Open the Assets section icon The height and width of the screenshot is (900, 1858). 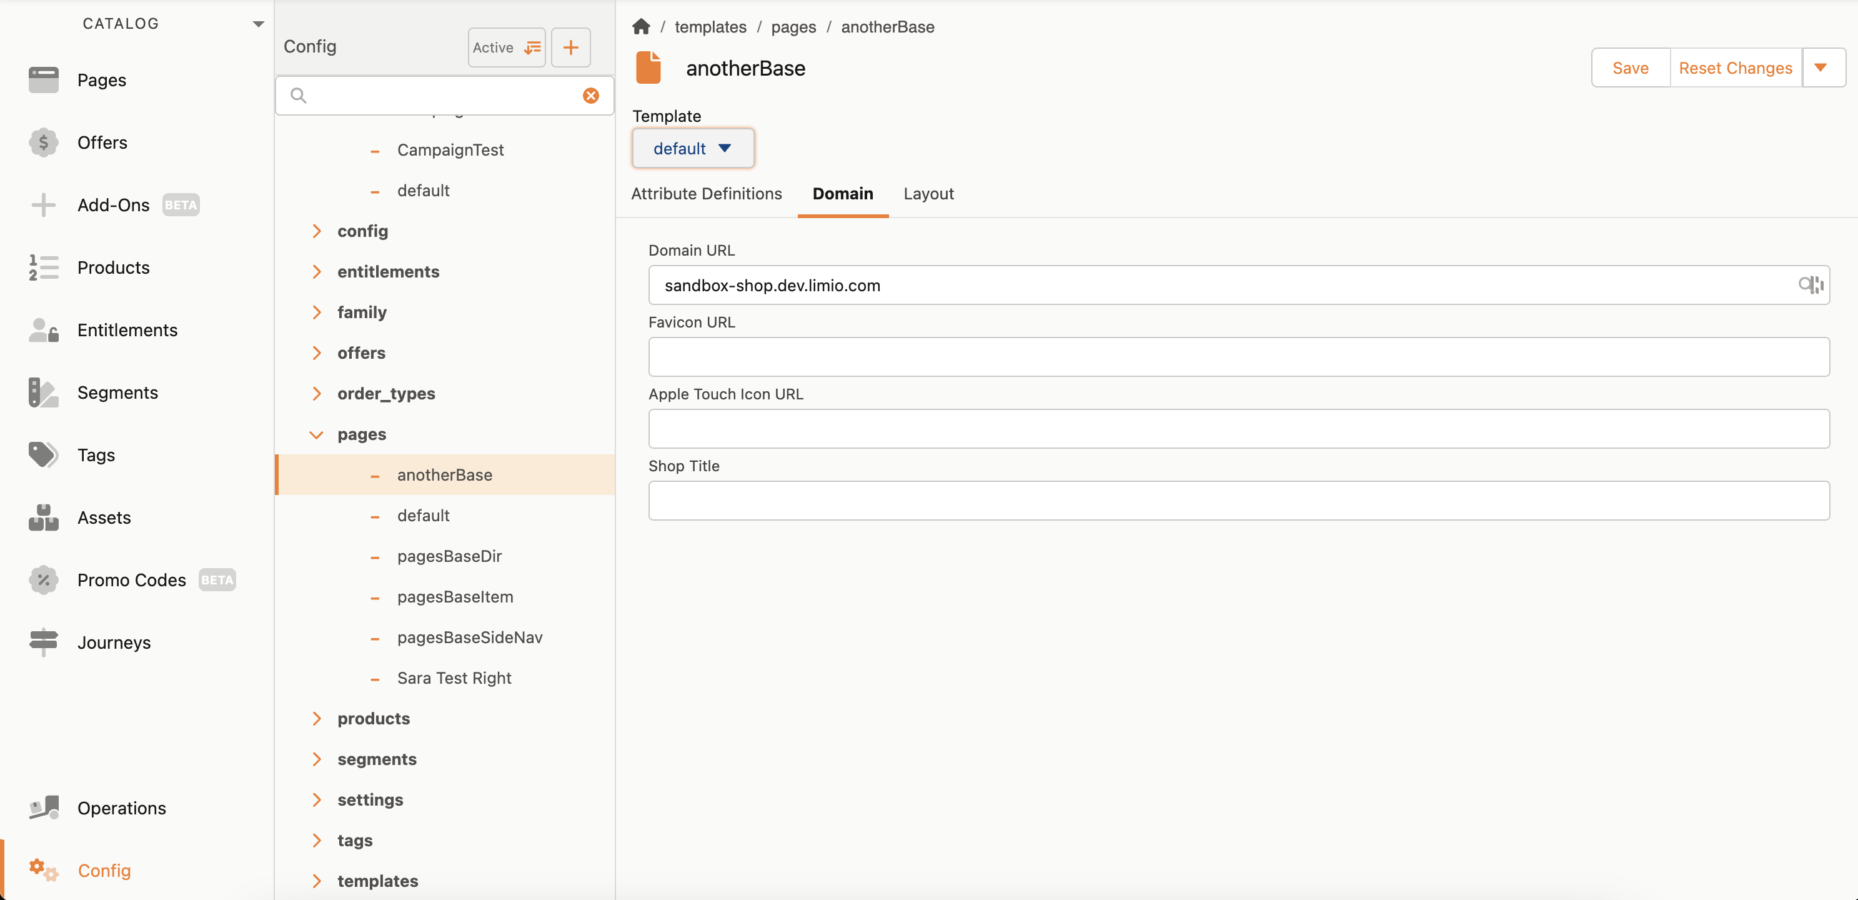tap(43, 517)
